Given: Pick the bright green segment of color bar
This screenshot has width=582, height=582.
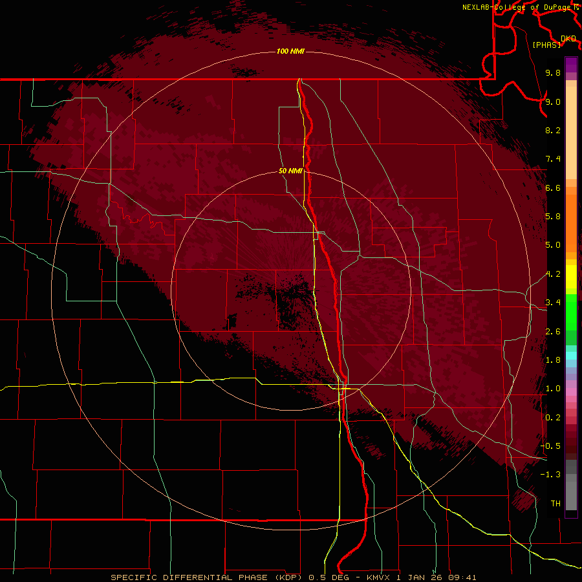Looking at the screenshot, I should coord(571,312).
